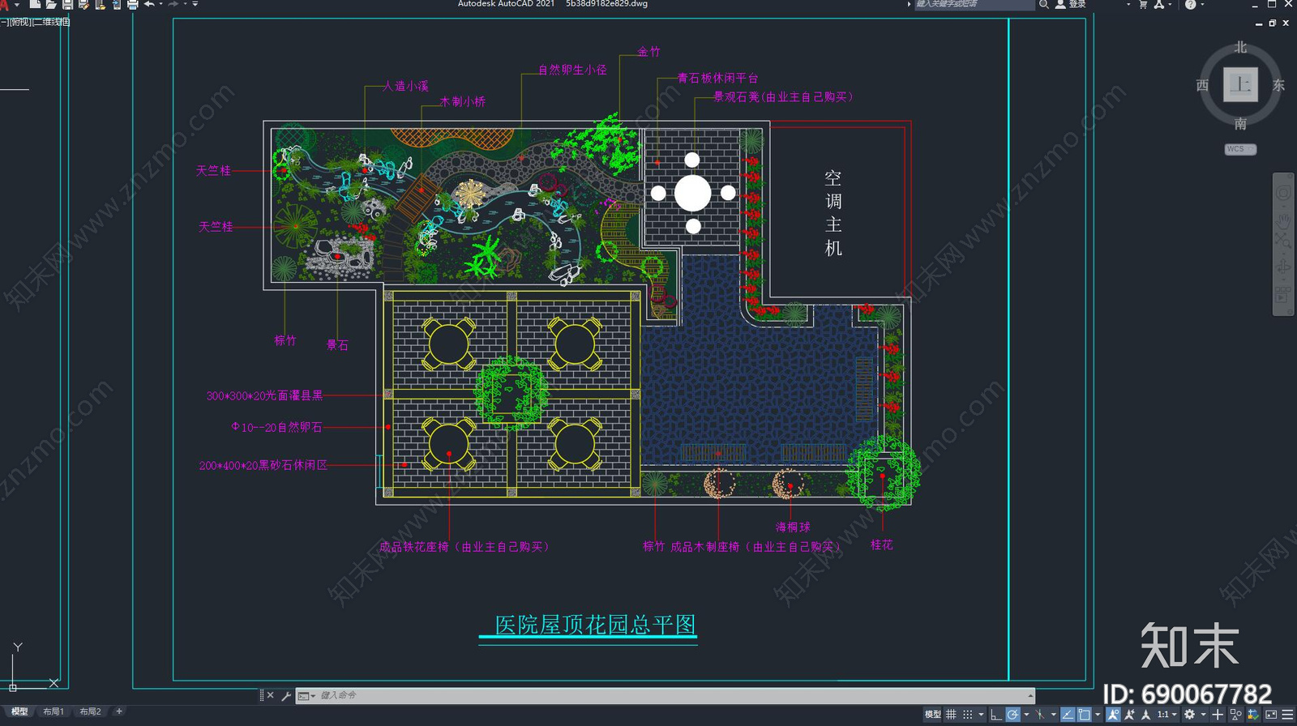
Task: Click the isolate objects icon
Action: [x=1235, y=714]
